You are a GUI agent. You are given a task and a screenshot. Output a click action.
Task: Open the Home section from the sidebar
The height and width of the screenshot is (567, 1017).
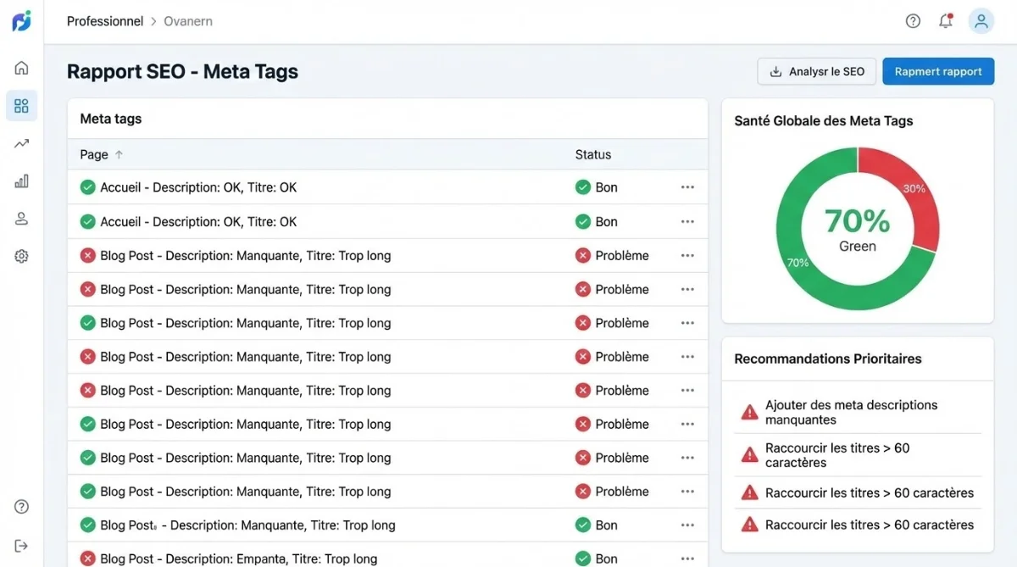pos(21,68)
